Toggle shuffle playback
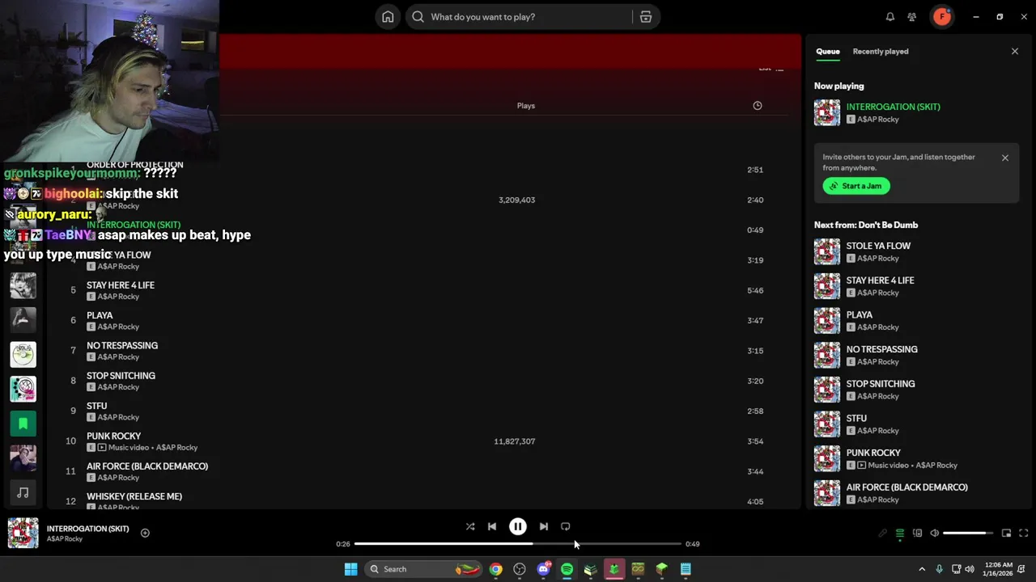The image size is (1036, 582). click(x=470, y=527)
